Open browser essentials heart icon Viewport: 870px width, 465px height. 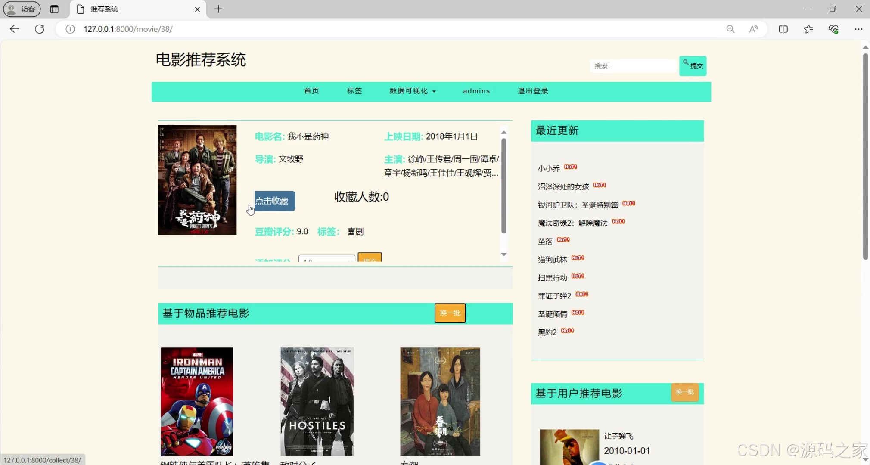click(833, 29)
